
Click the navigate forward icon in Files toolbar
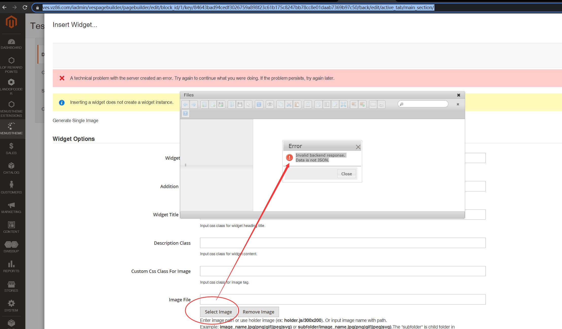(x=193, y=104)
